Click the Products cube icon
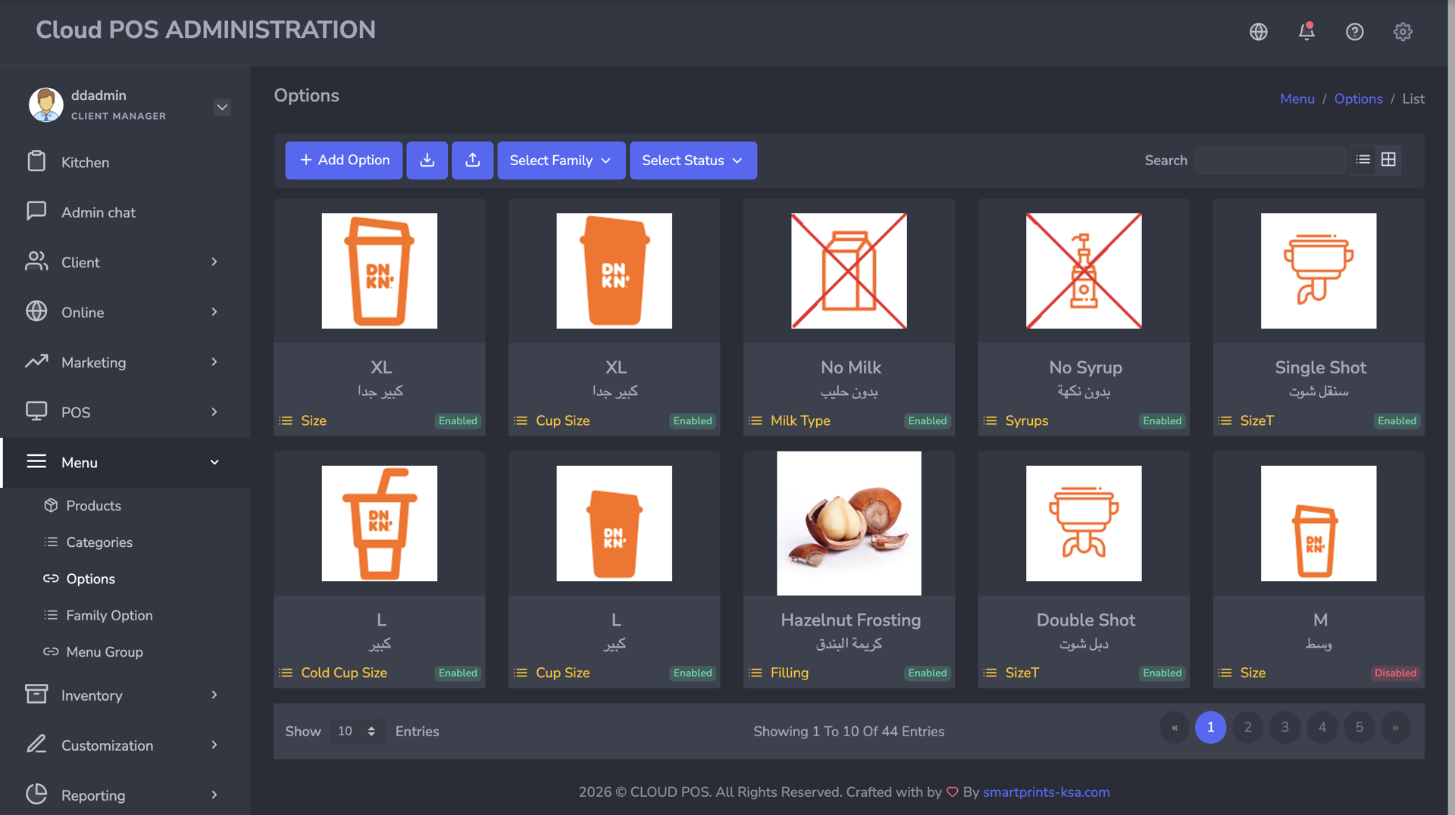 [x=51, y=505]
